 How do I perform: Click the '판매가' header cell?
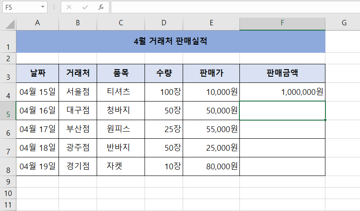pyautogui.click(x=211, y=74)
